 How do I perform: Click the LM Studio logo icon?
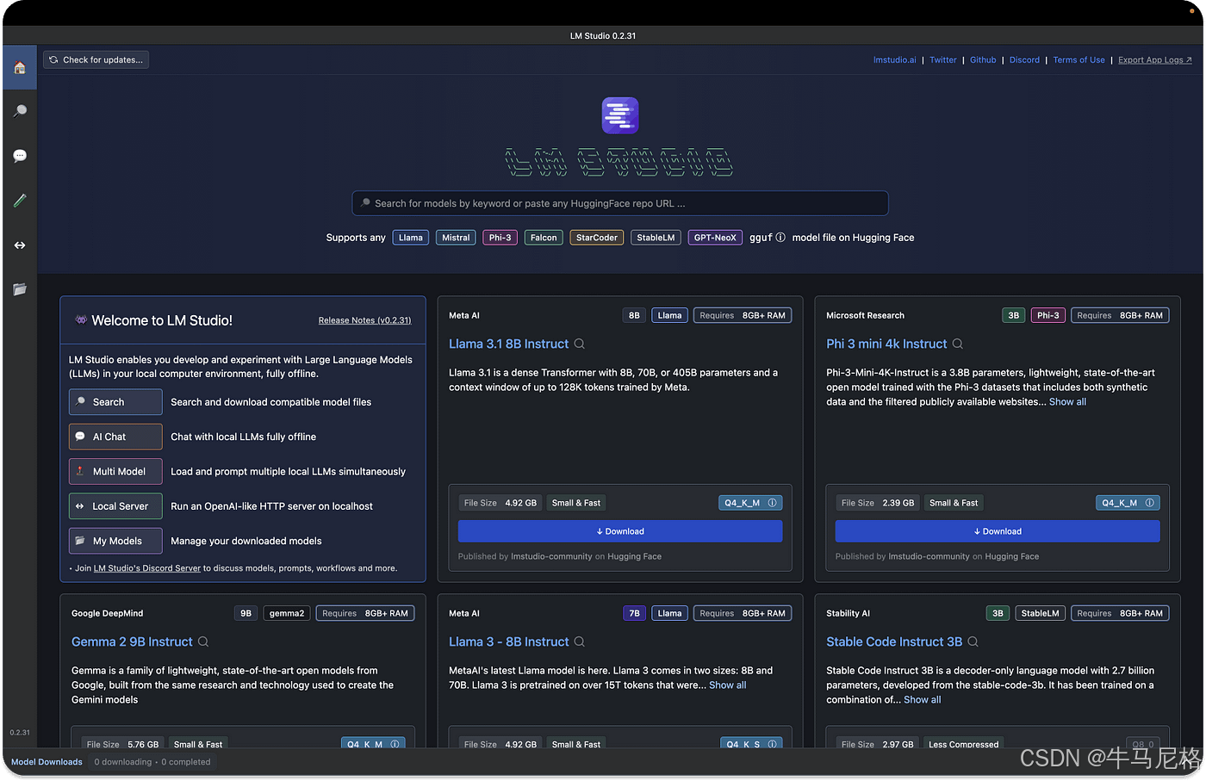tap(620, 115)
